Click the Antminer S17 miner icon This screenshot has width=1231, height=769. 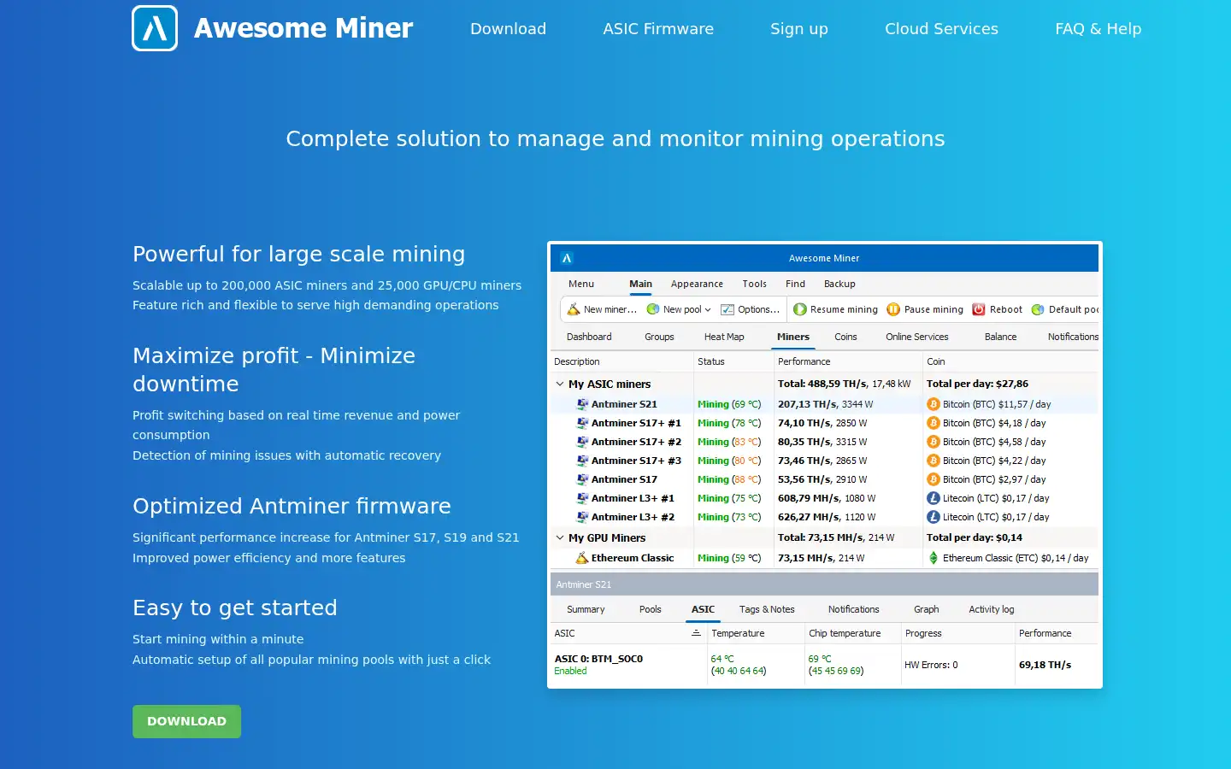tap(582, 479)
